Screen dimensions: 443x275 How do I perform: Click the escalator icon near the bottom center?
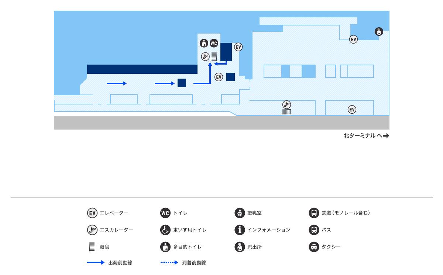pos(286,104)
